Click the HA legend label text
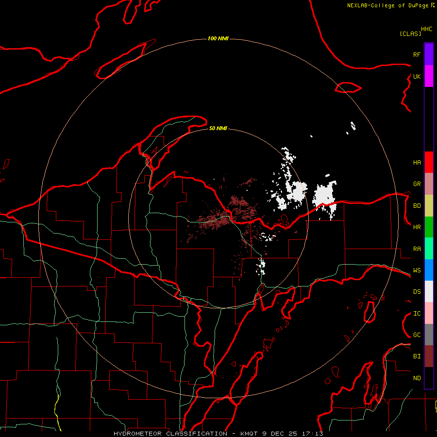This screenshot has height=437, width=437. coord(417,163)
